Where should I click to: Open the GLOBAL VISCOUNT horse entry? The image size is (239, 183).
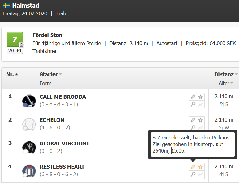pos(64,144)
